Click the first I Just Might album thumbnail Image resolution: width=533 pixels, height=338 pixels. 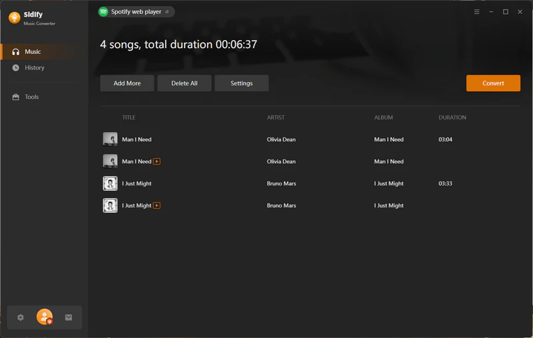click(x=110, y=183)
